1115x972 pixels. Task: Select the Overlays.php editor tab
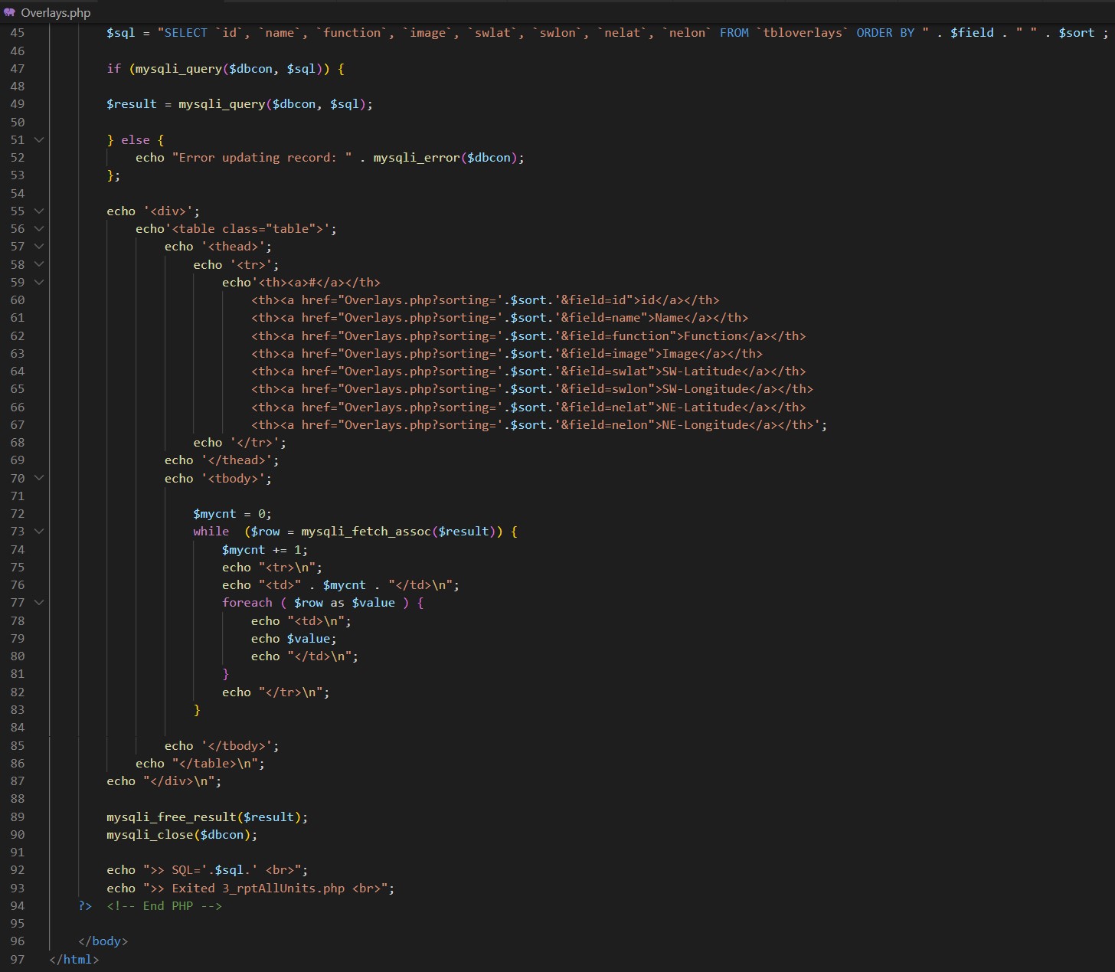pyautogui.click(x=55, y=12)
